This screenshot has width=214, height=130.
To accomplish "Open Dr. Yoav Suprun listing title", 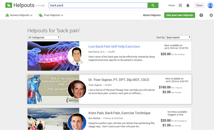I will (x=119, y=80).
